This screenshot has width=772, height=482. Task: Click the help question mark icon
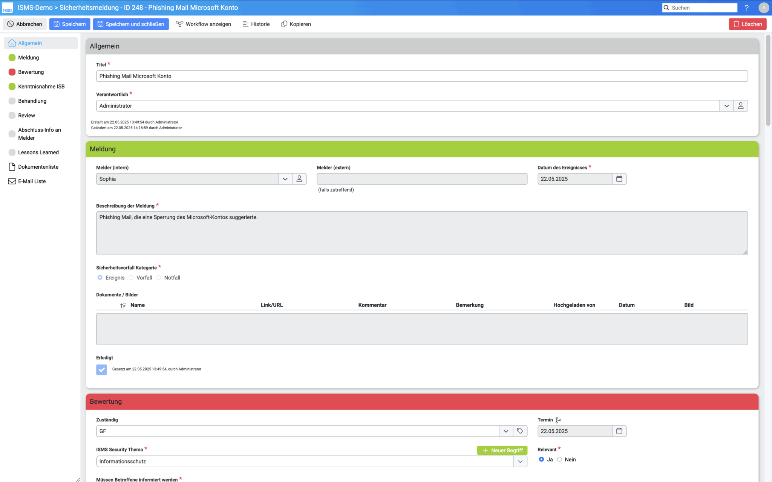(x=746, y=8)
